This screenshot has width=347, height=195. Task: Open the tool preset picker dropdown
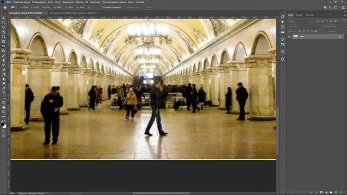click(x=14, y=7)
